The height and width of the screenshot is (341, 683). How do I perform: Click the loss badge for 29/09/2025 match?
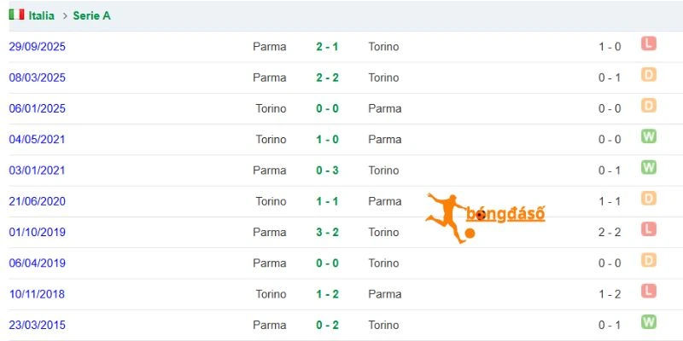coord(648,43)
